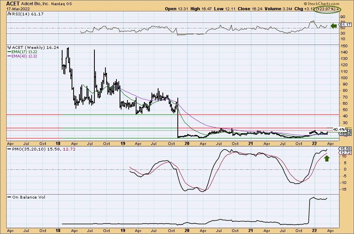
Task: Click the purple EMA(43) legend line swatch
Action: 9,56
